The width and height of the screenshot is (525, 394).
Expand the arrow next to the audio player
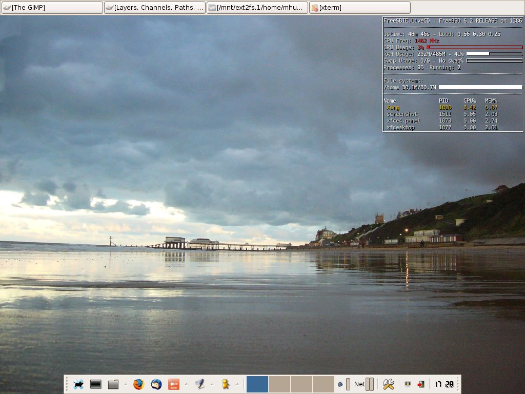pyautogui.click(x=186, y=384)
